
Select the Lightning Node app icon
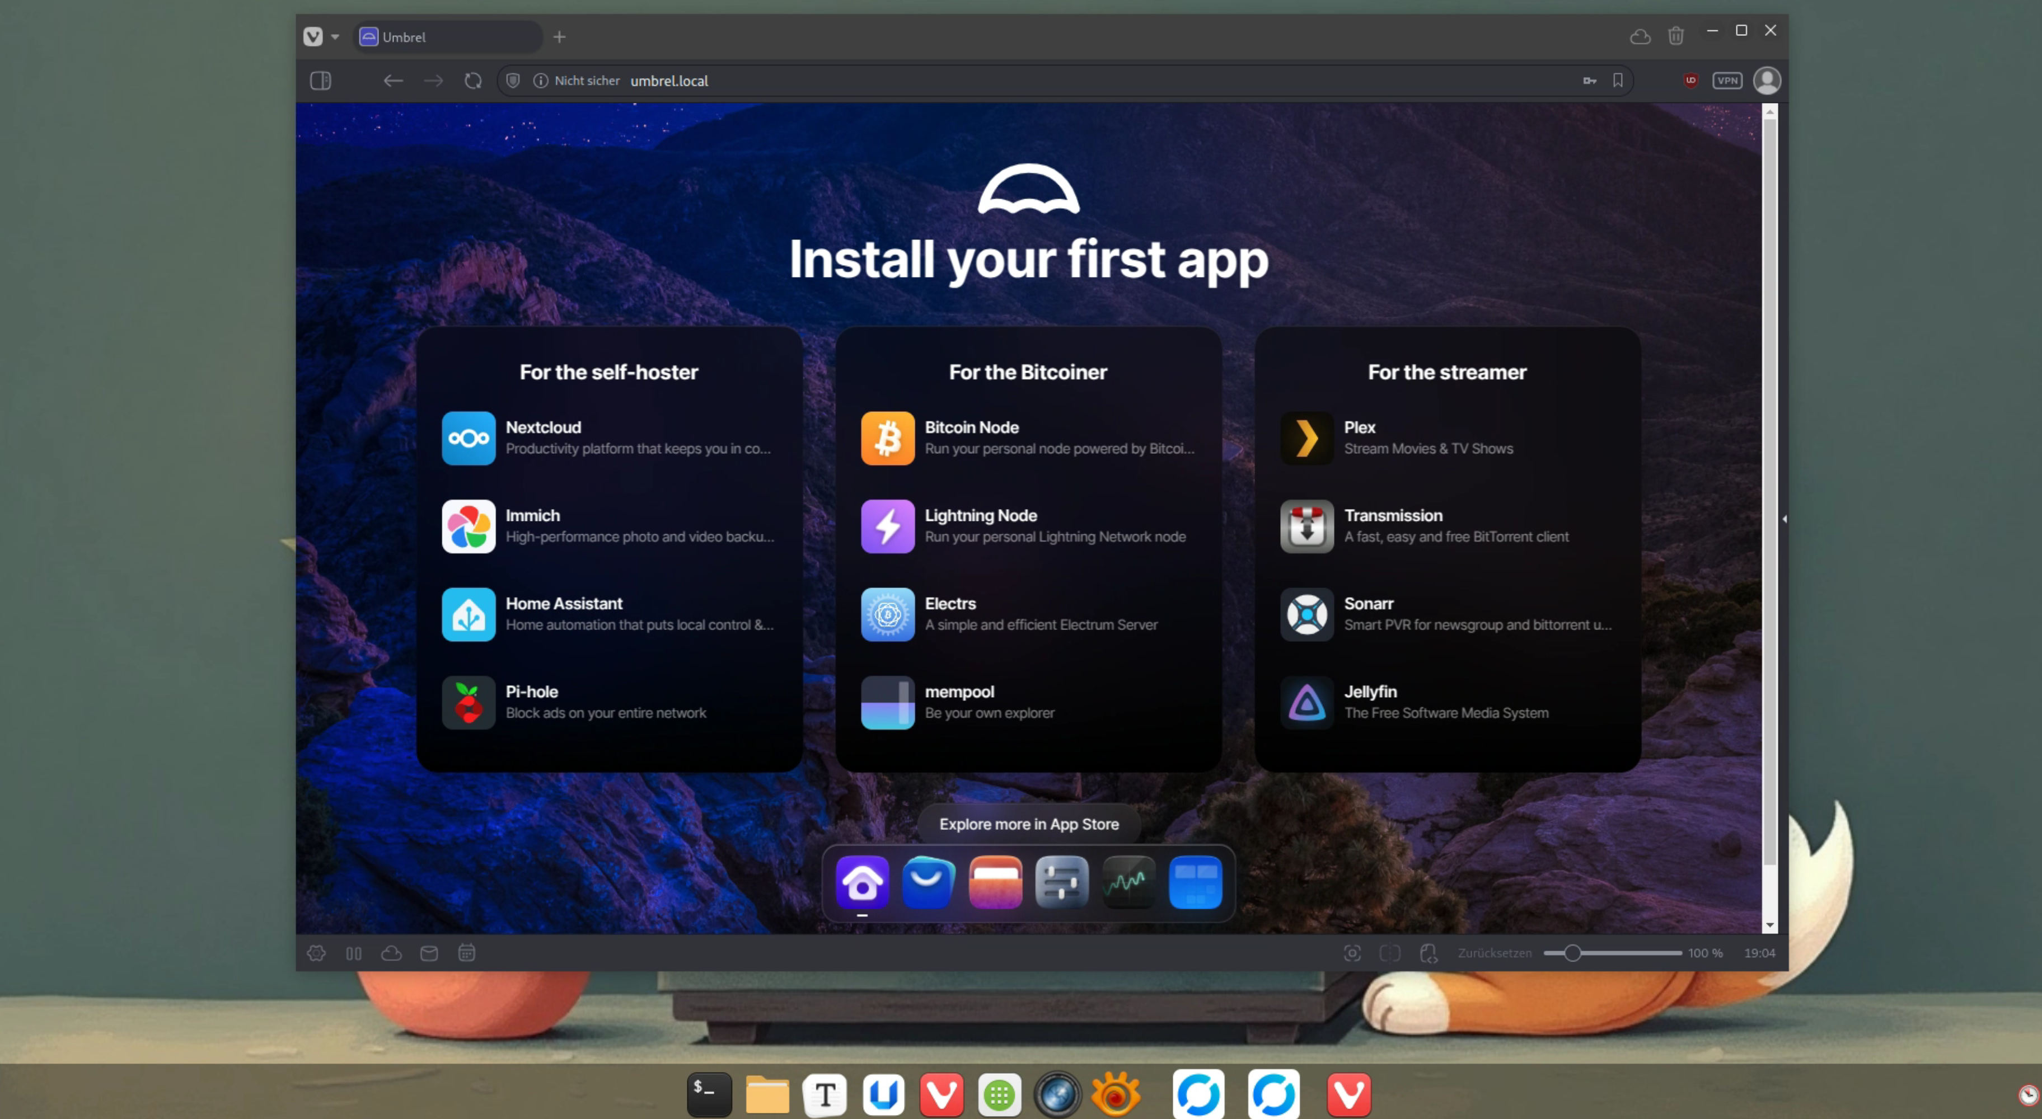888,525
